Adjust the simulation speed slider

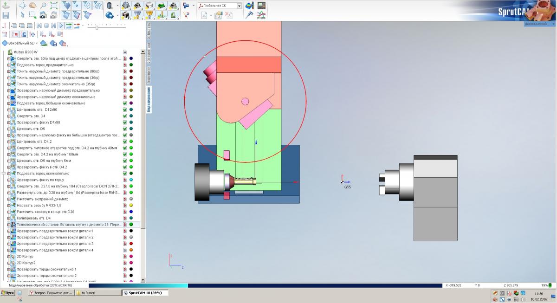(x=97, y=27)
